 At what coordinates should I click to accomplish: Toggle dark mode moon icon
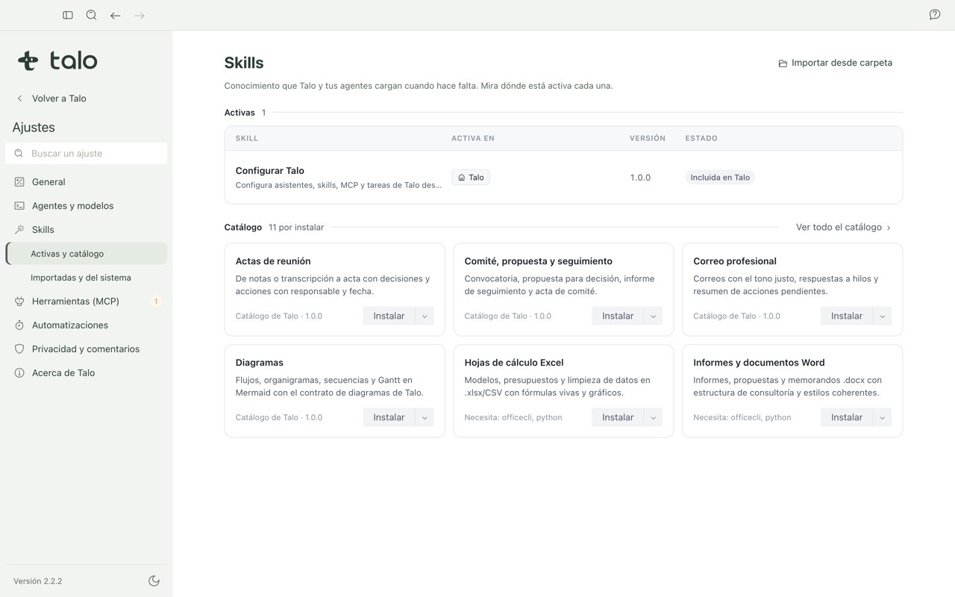(154, 581)
